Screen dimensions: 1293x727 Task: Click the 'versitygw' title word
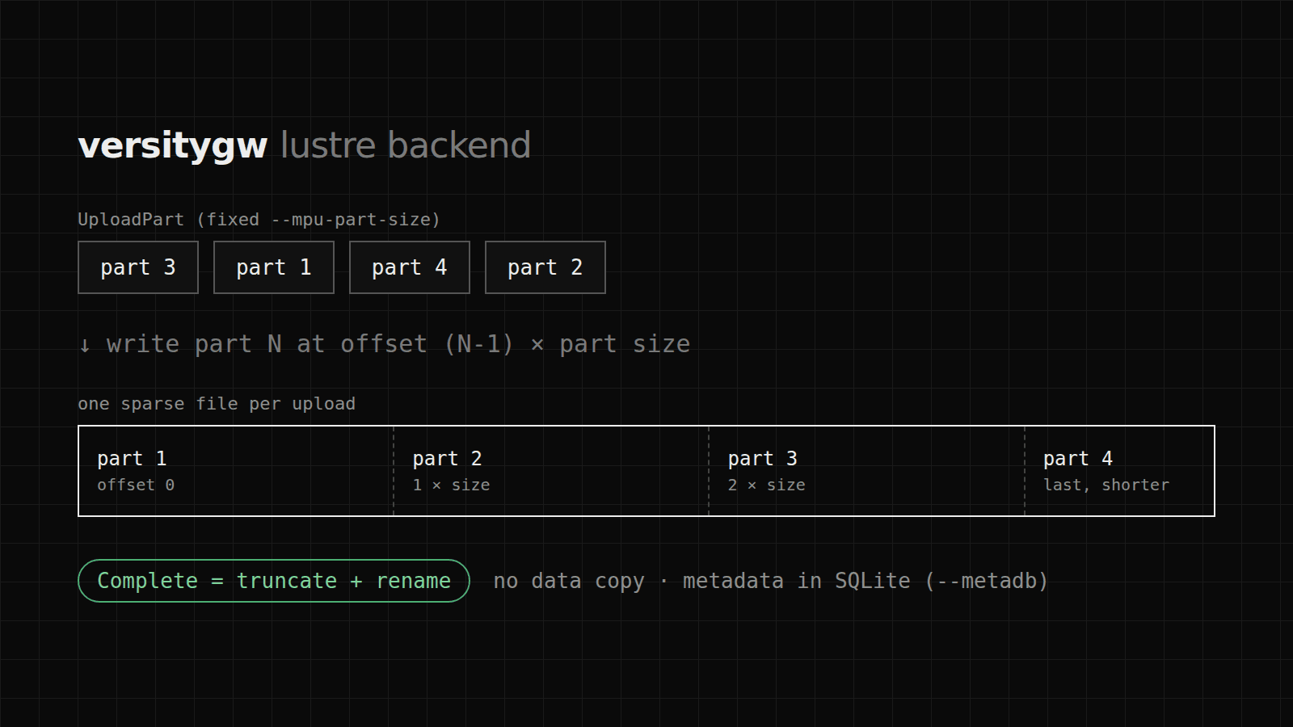click(x=172, y=146)
